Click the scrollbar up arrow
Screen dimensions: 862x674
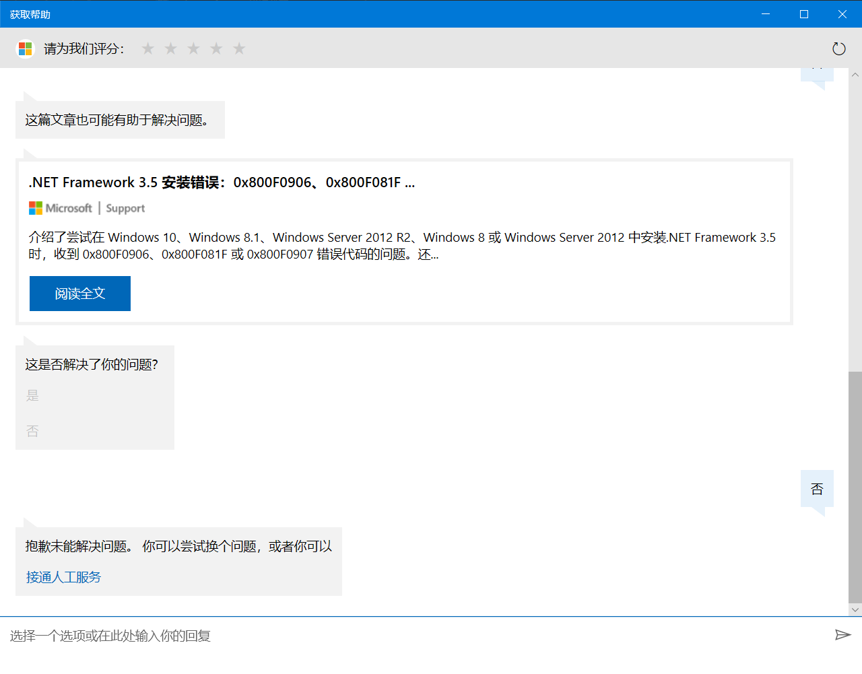point(855,75)
